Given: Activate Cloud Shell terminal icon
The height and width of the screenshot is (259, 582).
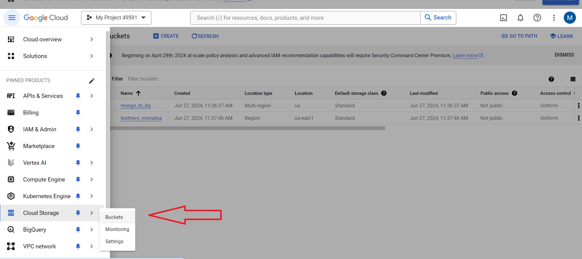Looking at the screenshot, I should [504, 18].
